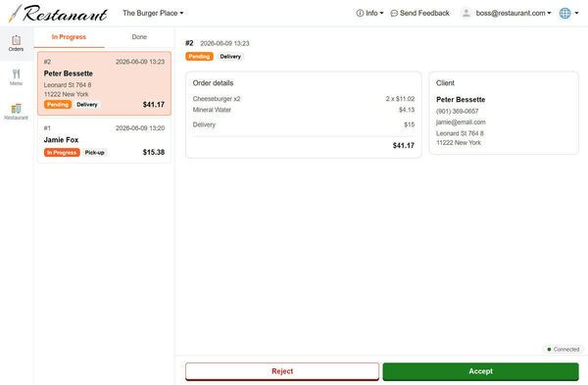Click the Delivery badge on Peter Bessette card

click(87, 105)
